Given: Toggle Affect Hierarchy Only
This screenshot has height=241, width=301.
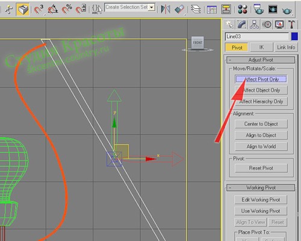Looking at the screenshot, I should (261, 101).
